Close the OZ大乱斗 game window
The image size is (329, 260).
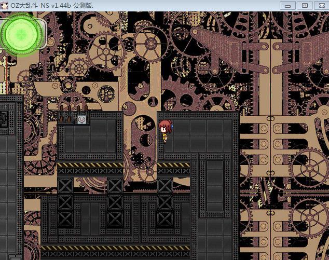click(321, 6)
